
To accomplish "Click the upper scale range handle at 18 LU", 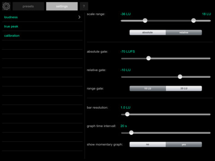I will [193, 21].
